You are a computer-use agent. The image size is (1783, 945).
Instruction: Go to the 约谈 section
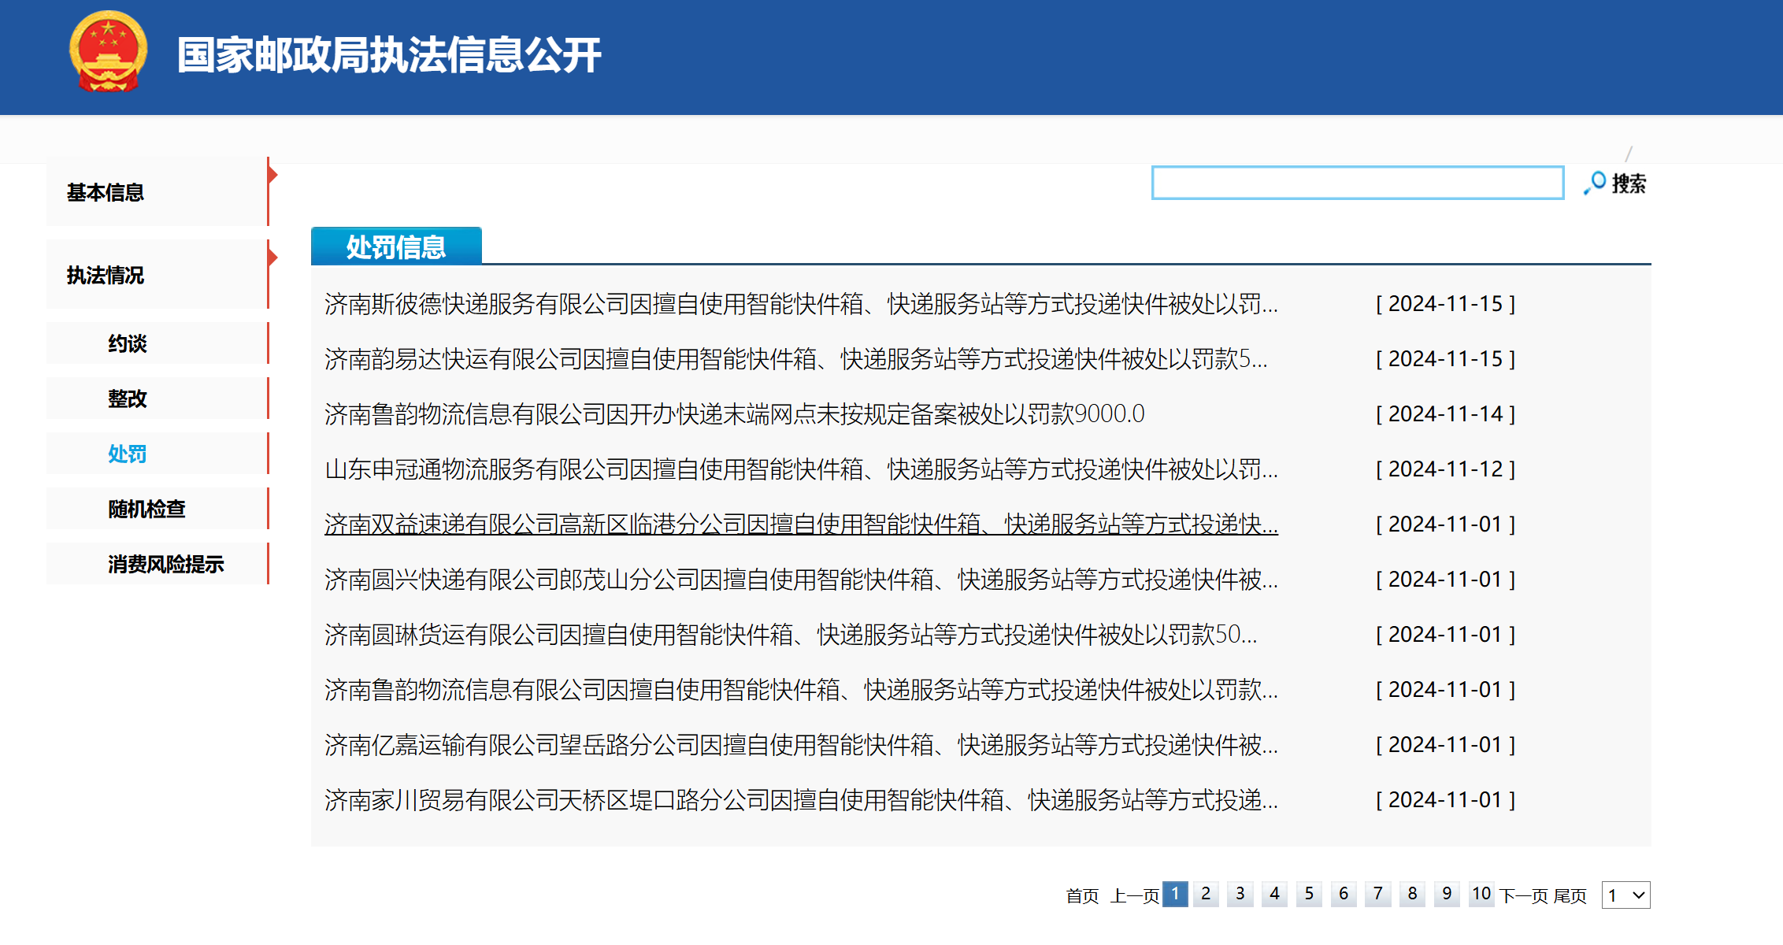click(128, 344)
